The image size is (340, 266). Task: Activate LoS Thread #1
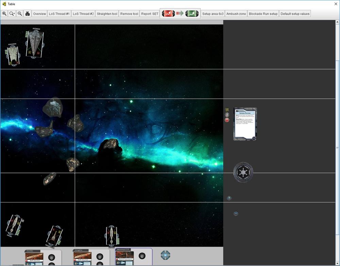(59, 14)
